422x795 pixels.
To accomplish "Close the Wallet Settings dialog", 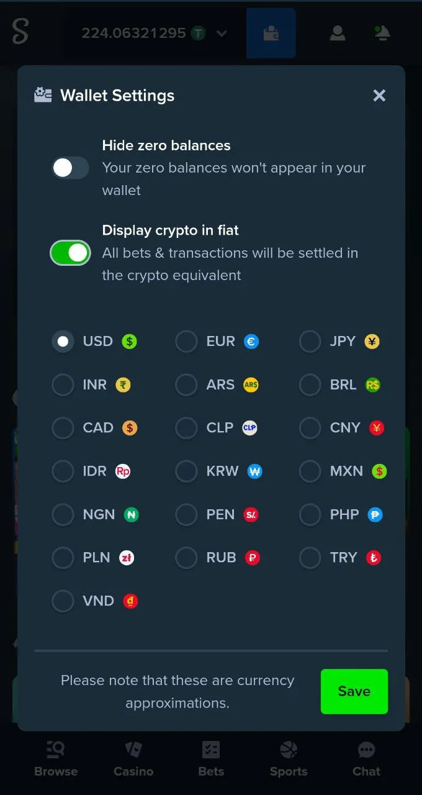I will pos(379,96).
